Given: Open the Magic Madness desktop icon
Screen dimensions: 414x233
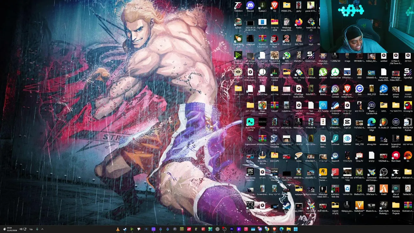Looking at the screenshot, I should [x=262, y=108].
